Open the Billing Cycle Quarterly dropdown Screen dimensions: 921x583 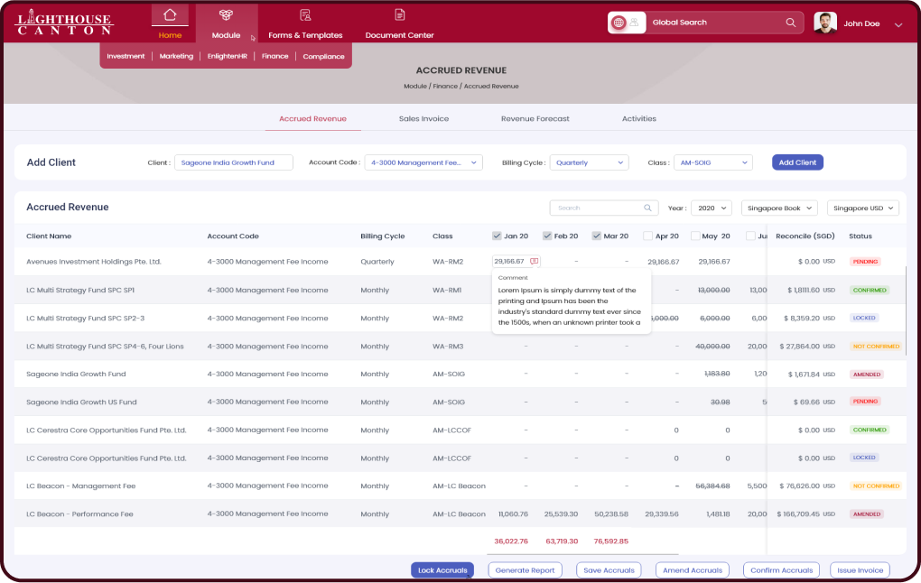[589, 162]
